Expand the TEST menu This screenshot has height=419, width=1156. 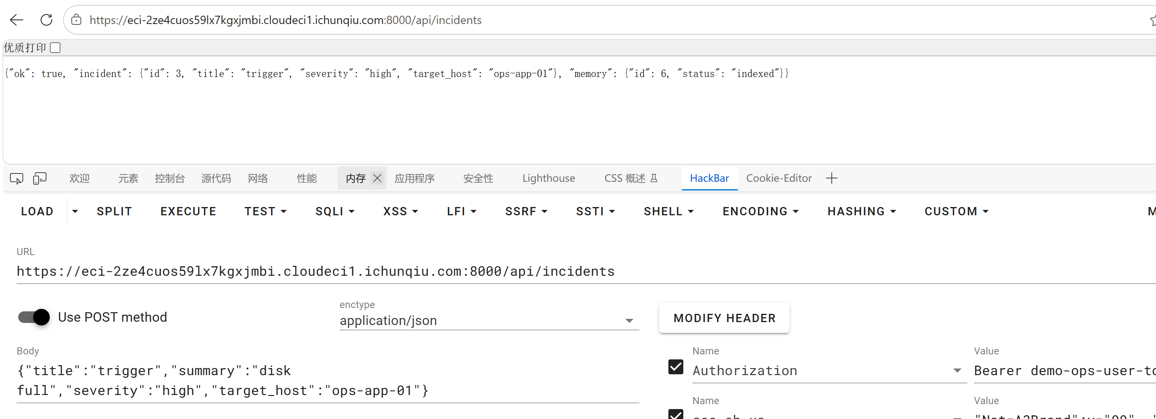(x=265, y=211)
